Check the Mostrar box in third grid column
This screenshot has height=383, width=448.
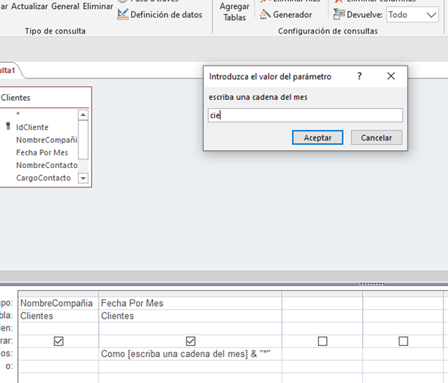(323, 341)
